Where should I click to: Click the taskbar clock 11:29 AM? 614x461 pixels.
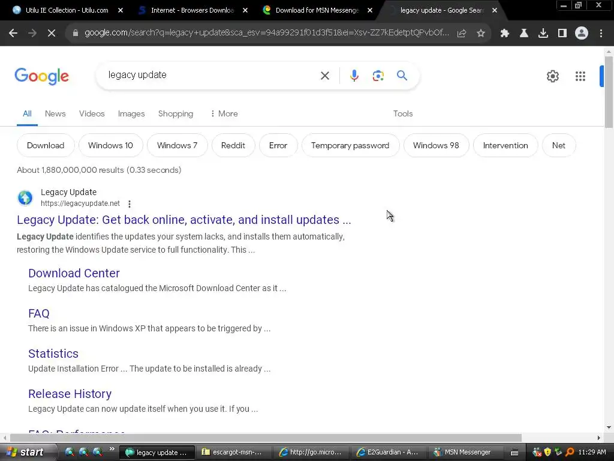592,452
